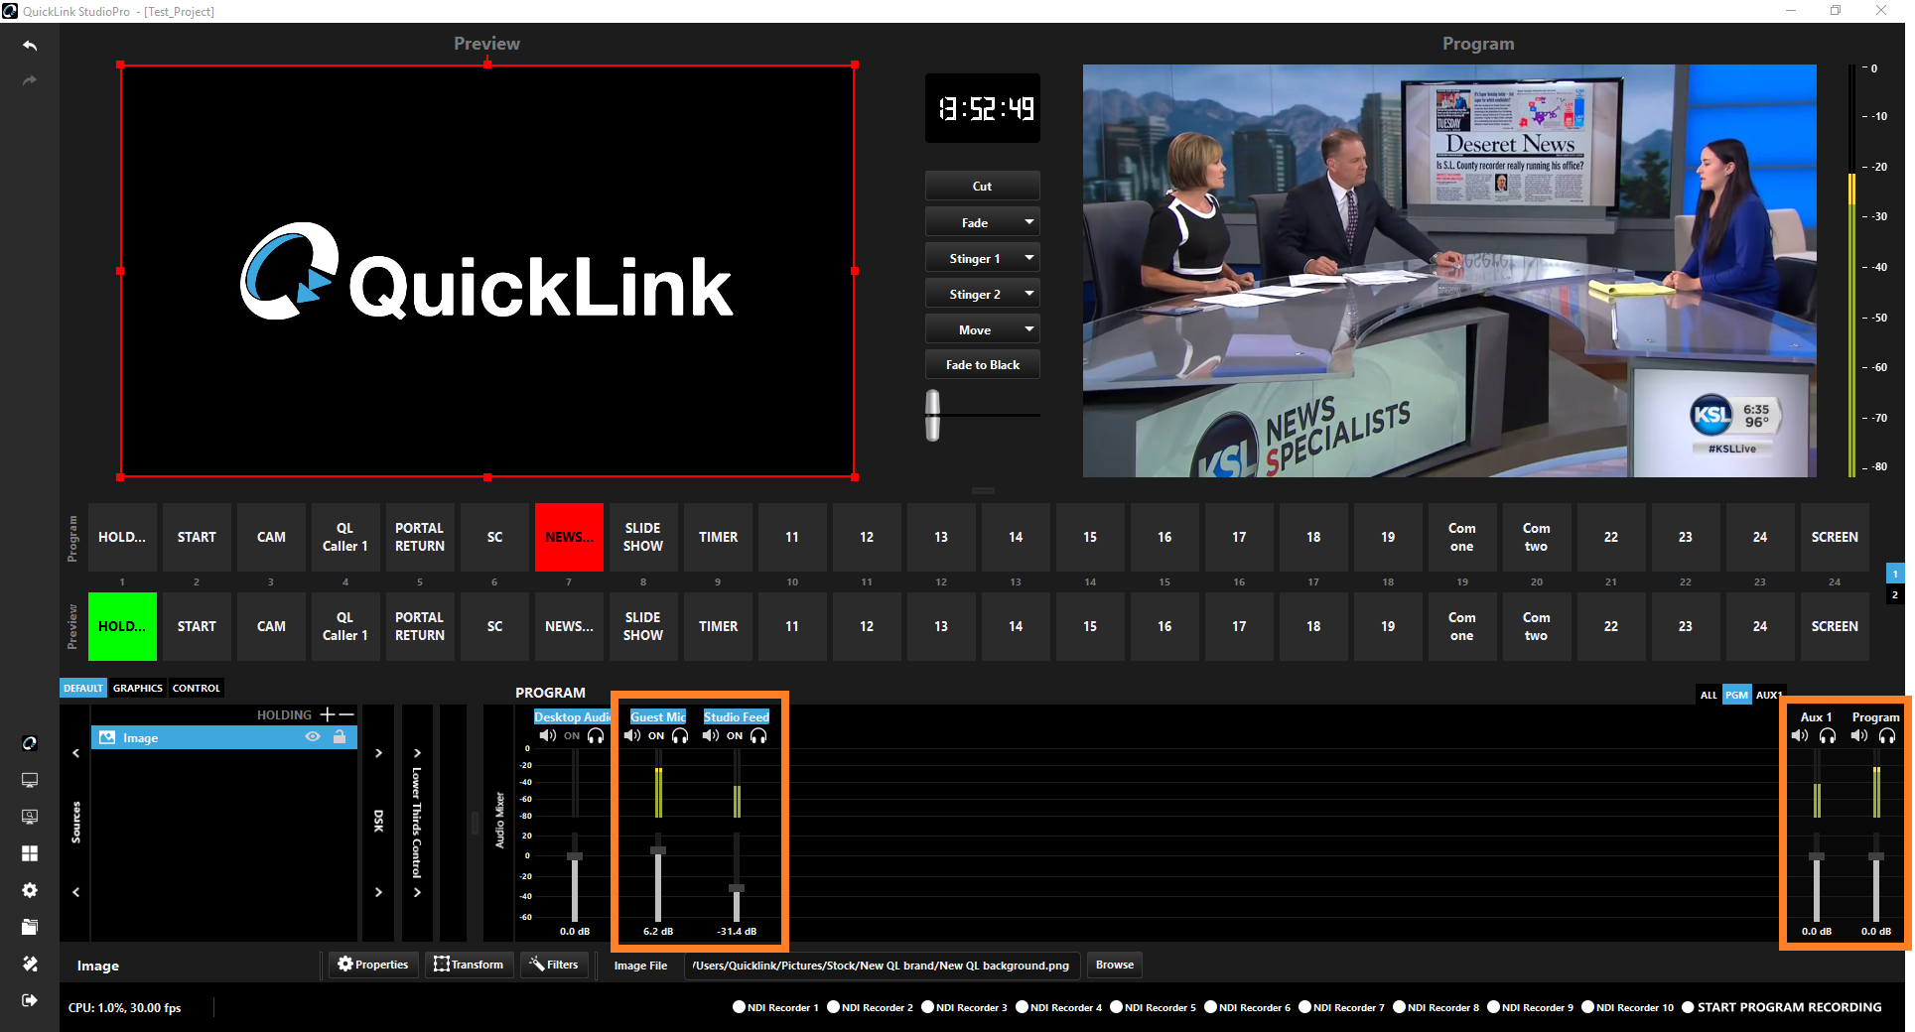This screenshot has width=1915, height=1032.
Task: Click the magic wand sidebar icon
Action: tap(30, 964)
